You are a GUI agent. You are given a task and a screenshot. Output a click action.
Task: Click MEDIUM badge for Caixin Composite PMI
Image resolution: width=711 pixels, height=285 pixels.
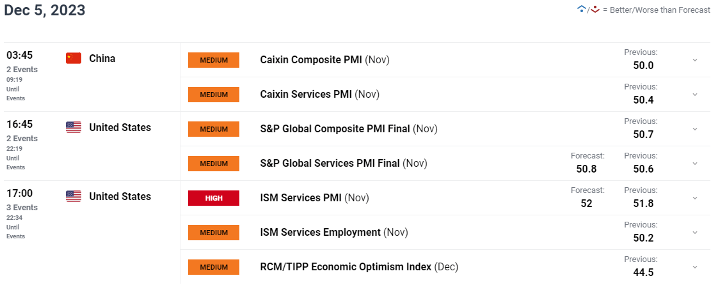coord(214,60)
